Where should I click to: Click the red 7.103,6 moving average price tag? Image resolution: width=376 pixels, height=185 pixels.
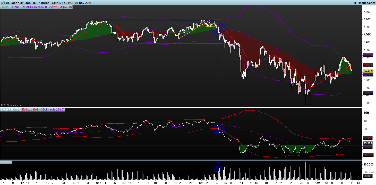click(368, 64)
